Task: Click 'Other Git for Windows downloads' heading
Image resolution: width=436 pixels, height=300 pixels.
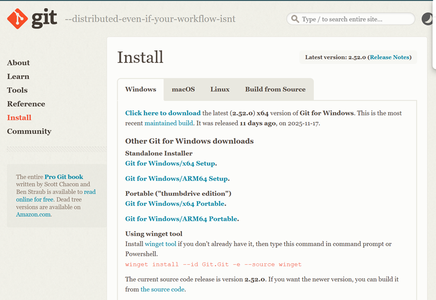Action: point(190,141)
